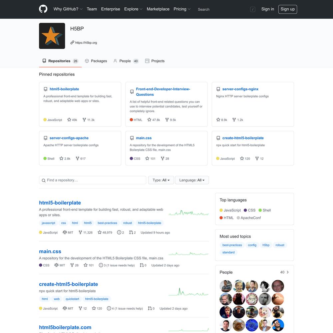The height and width of the screenshot is (333, 333).
Task: Click the quickstart topic tag
Action: pos(72,299)
